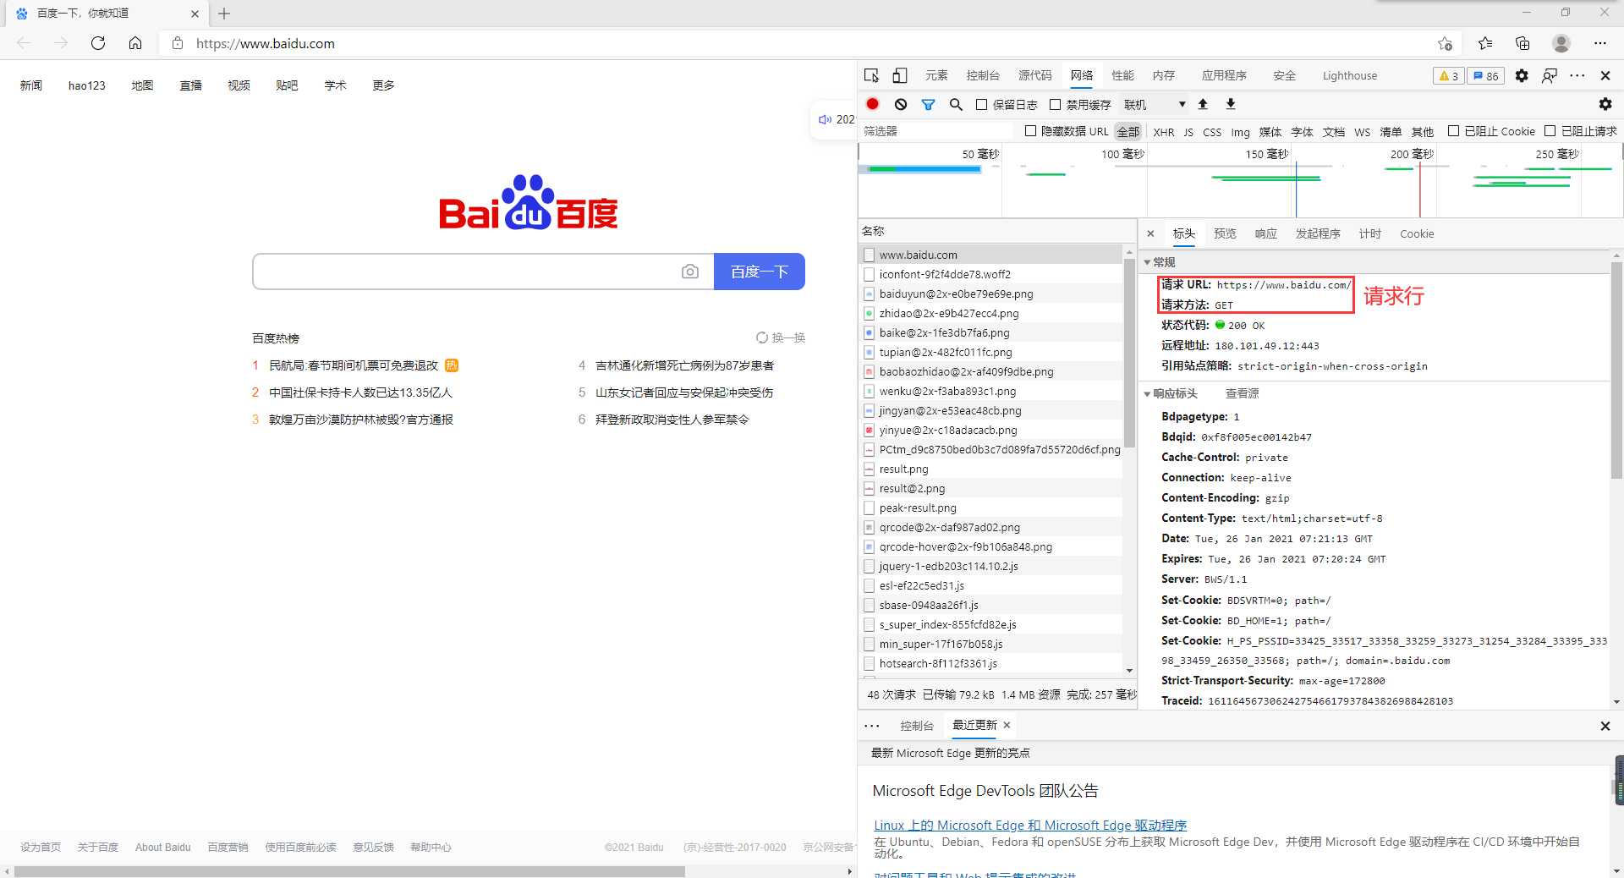Open DevTools settings gear in top bar
This screenshot has height=878, width=1624.
[x=1522, y=75]
